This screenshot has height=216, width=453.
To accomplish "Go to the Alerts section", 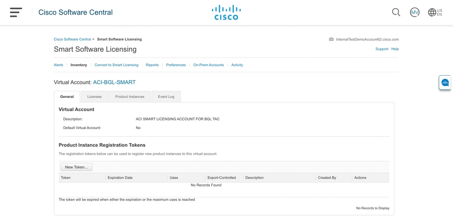I will pyautogui.click(x=58, y=65).
